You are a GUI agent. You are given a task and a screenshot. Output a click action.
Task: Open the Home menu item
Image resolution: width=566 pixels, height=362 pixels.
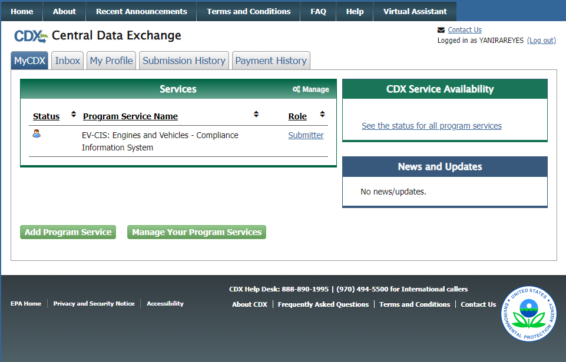[x=22, y=12]
